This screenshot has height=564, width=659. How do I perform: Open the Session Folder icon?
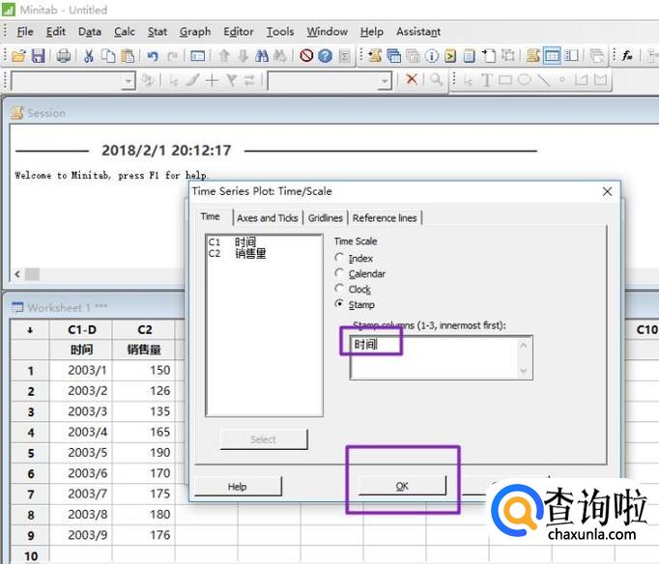(x=375, y=55)
